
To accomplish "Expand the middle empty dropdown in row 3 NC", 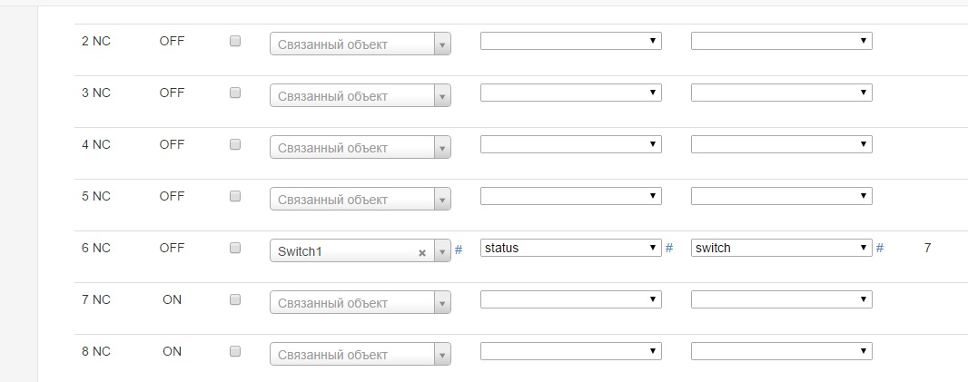I will tap(570, 93).
